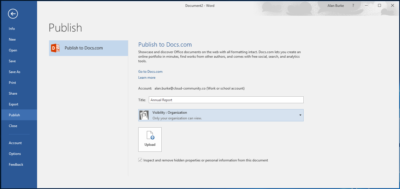
Task: Open the Export section
Action: [x=13, y=104]
